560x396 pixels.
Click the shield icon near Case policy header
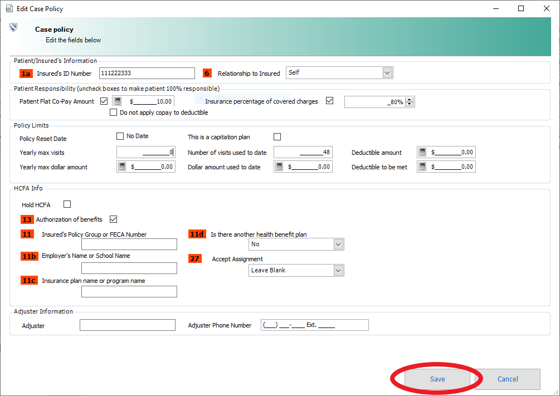tap(14, 27)
